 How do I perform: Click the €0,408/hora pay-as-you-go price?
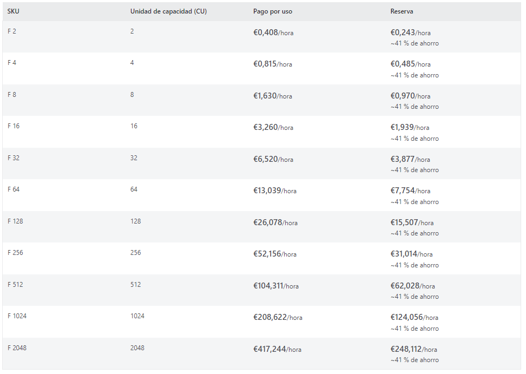273,32
